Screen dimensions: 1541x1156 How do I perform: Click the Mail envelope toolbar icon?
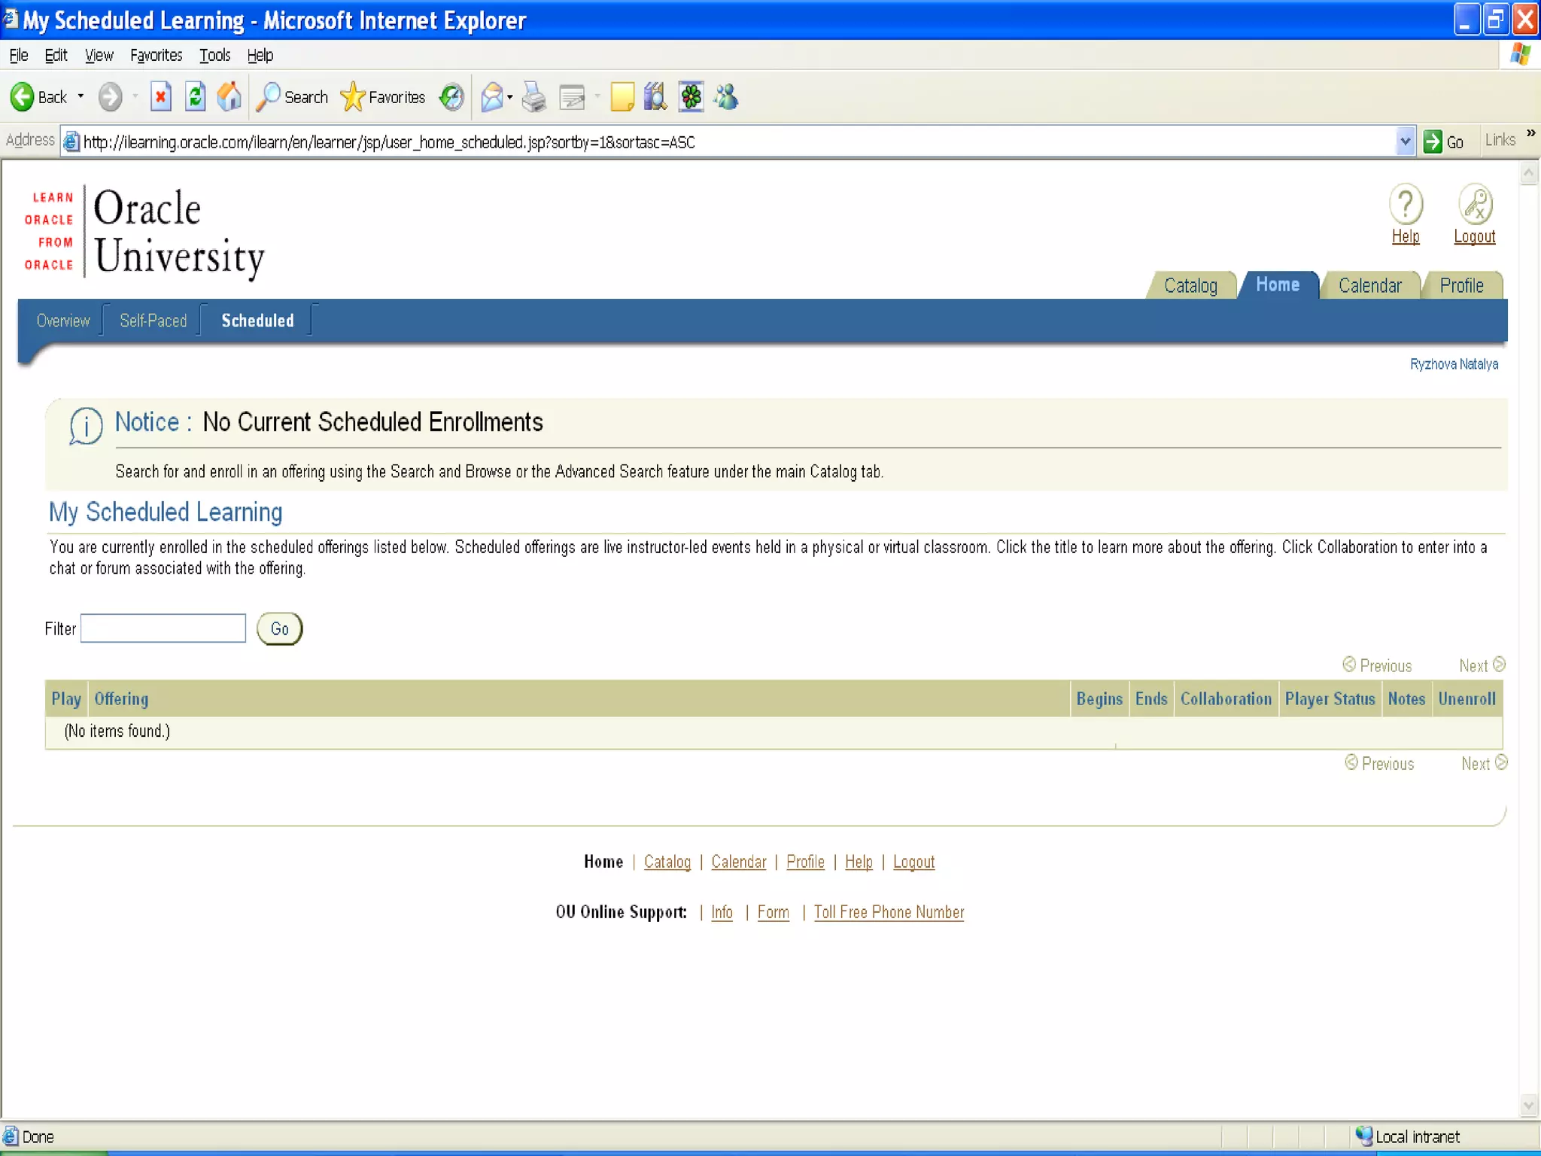coord(491,97)
